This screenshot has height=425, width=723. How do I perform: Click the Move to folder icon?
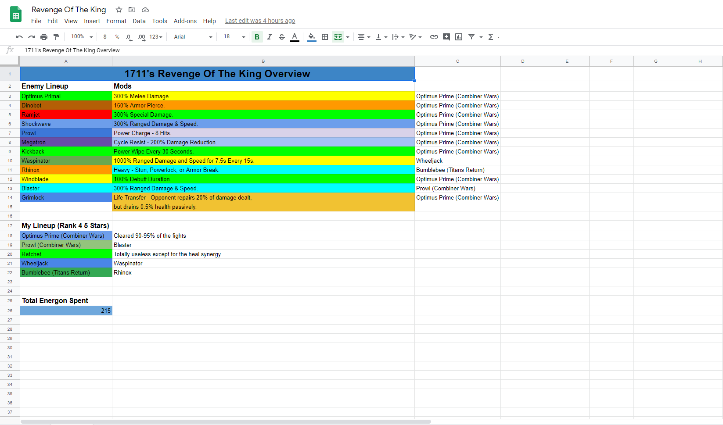coord(132,10)
